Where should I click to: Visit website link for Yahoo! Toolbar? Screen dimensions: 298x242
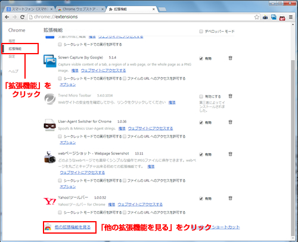(140, 204)
